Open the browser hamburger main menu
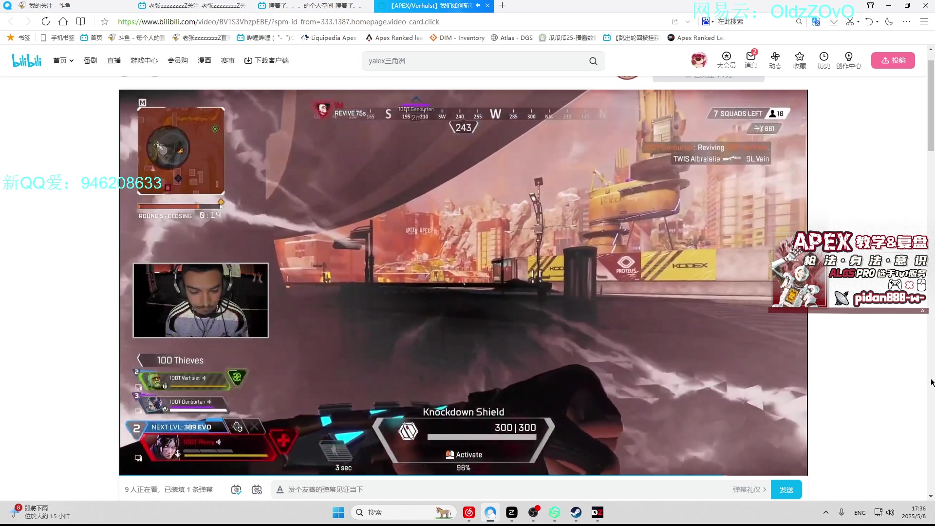 pyautogui.click(x=924, y=21)
